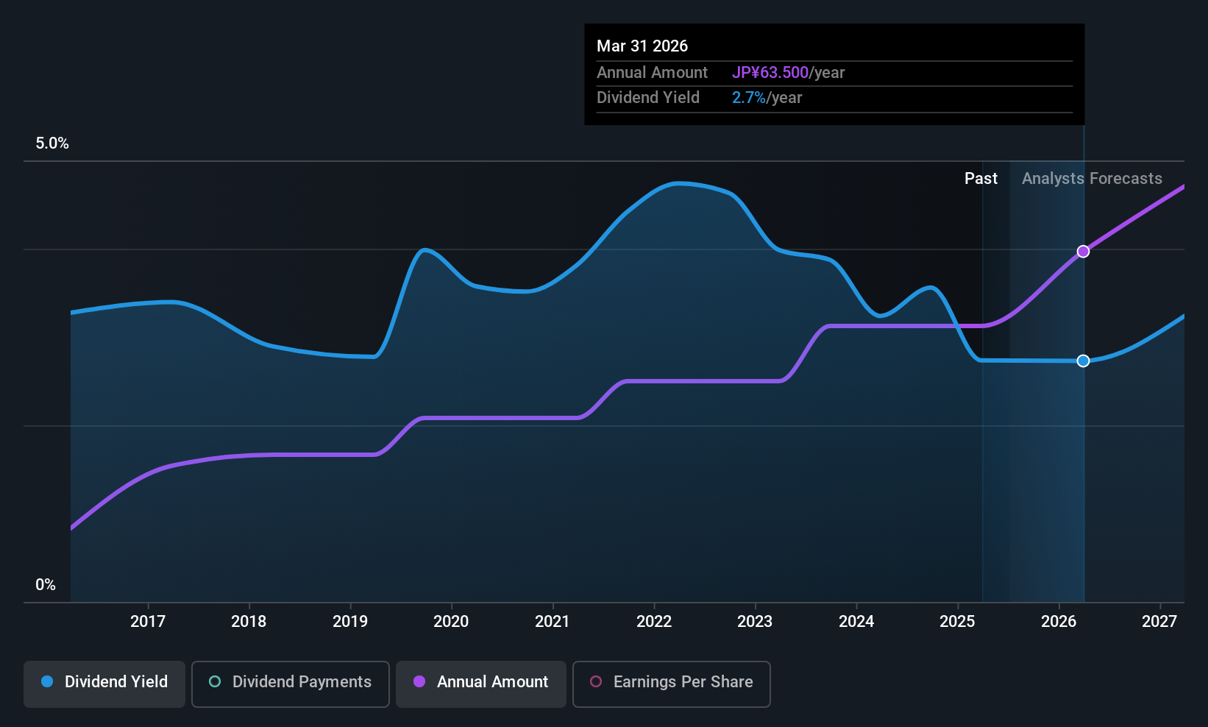The image size is (1208, 727).
Task: Click the JP¥63.500 annual amount value
Action: [x=770, y=72]
